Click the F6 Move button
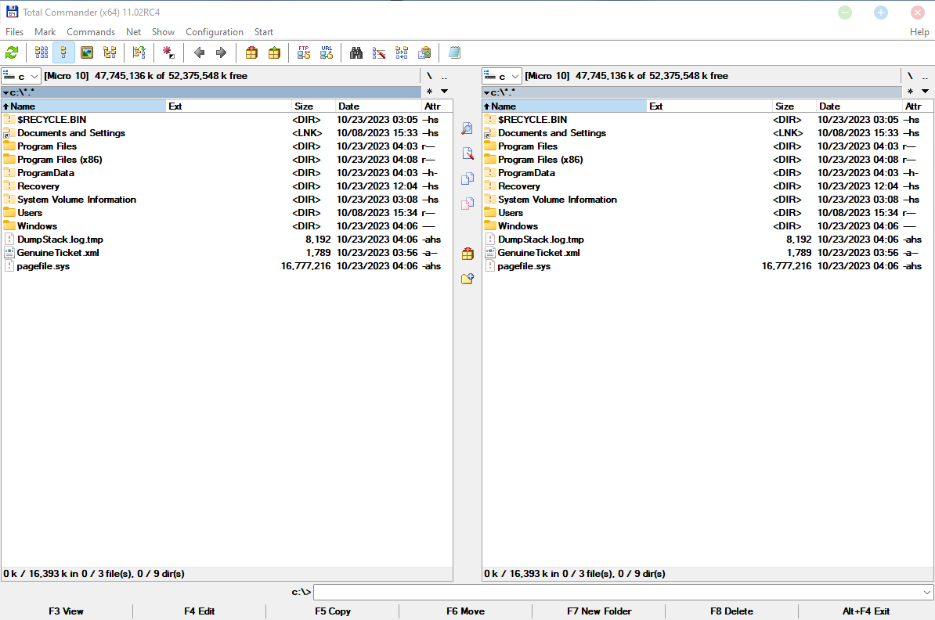 pyautogui.click(x=465, y=611)
